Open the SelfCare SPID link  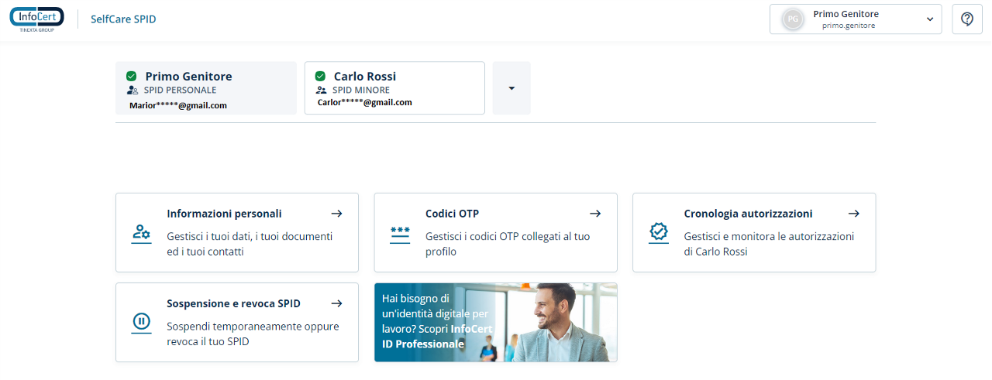(x=123, y=19)
